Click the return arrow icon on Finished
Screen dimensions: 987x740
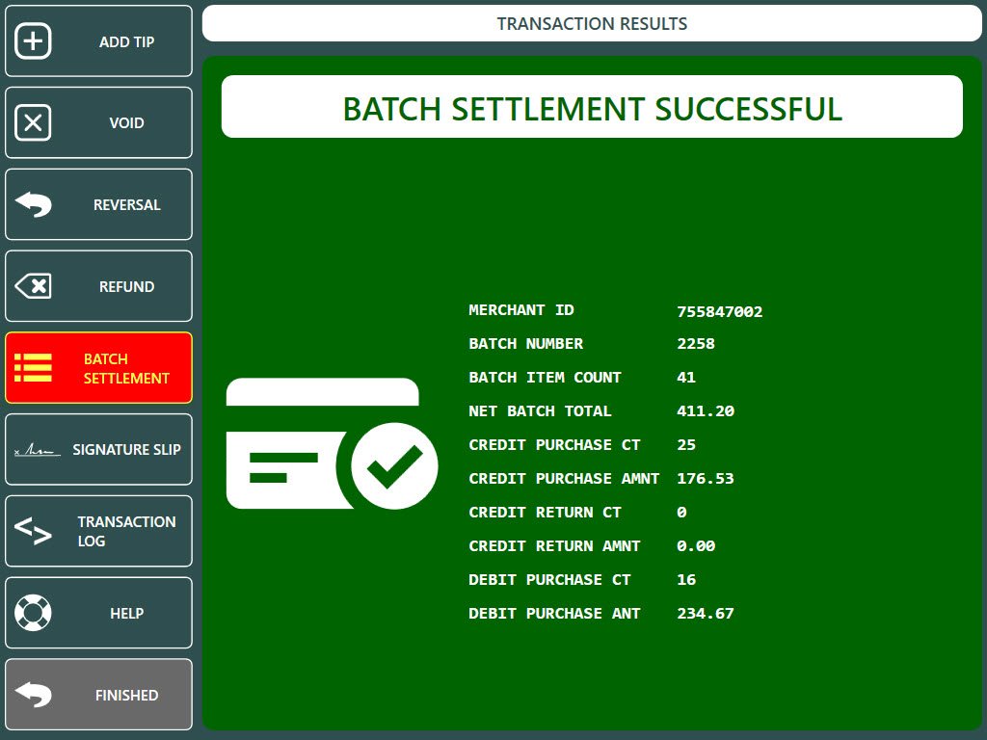(34, 695)
